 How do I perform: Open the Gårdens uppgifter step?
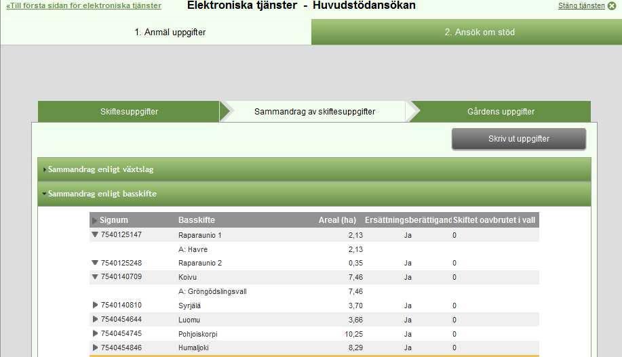point(501,112)
